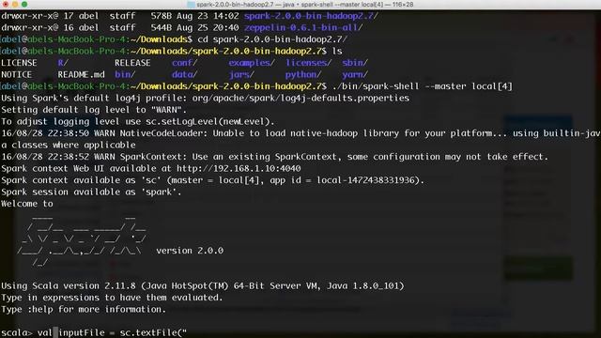The width and height of the screenshot is (601, 338).
Task: Click the sbin/ directory name
Action: point(355,63)
